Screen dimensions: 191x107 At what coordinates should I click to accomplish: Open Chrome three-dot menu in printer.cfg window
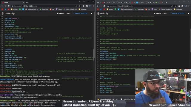93,6
